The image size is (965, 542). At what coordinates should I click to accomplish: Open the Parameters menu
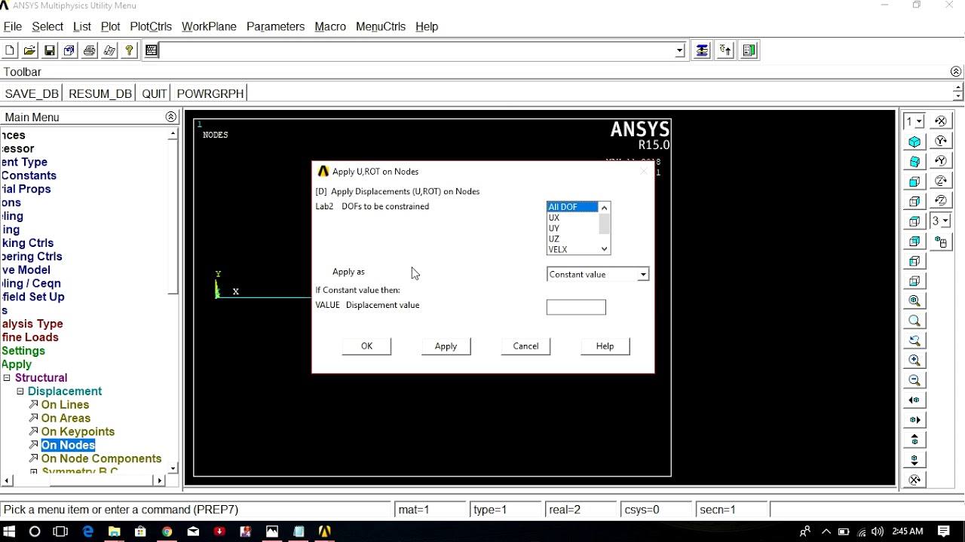coord(276,26)
